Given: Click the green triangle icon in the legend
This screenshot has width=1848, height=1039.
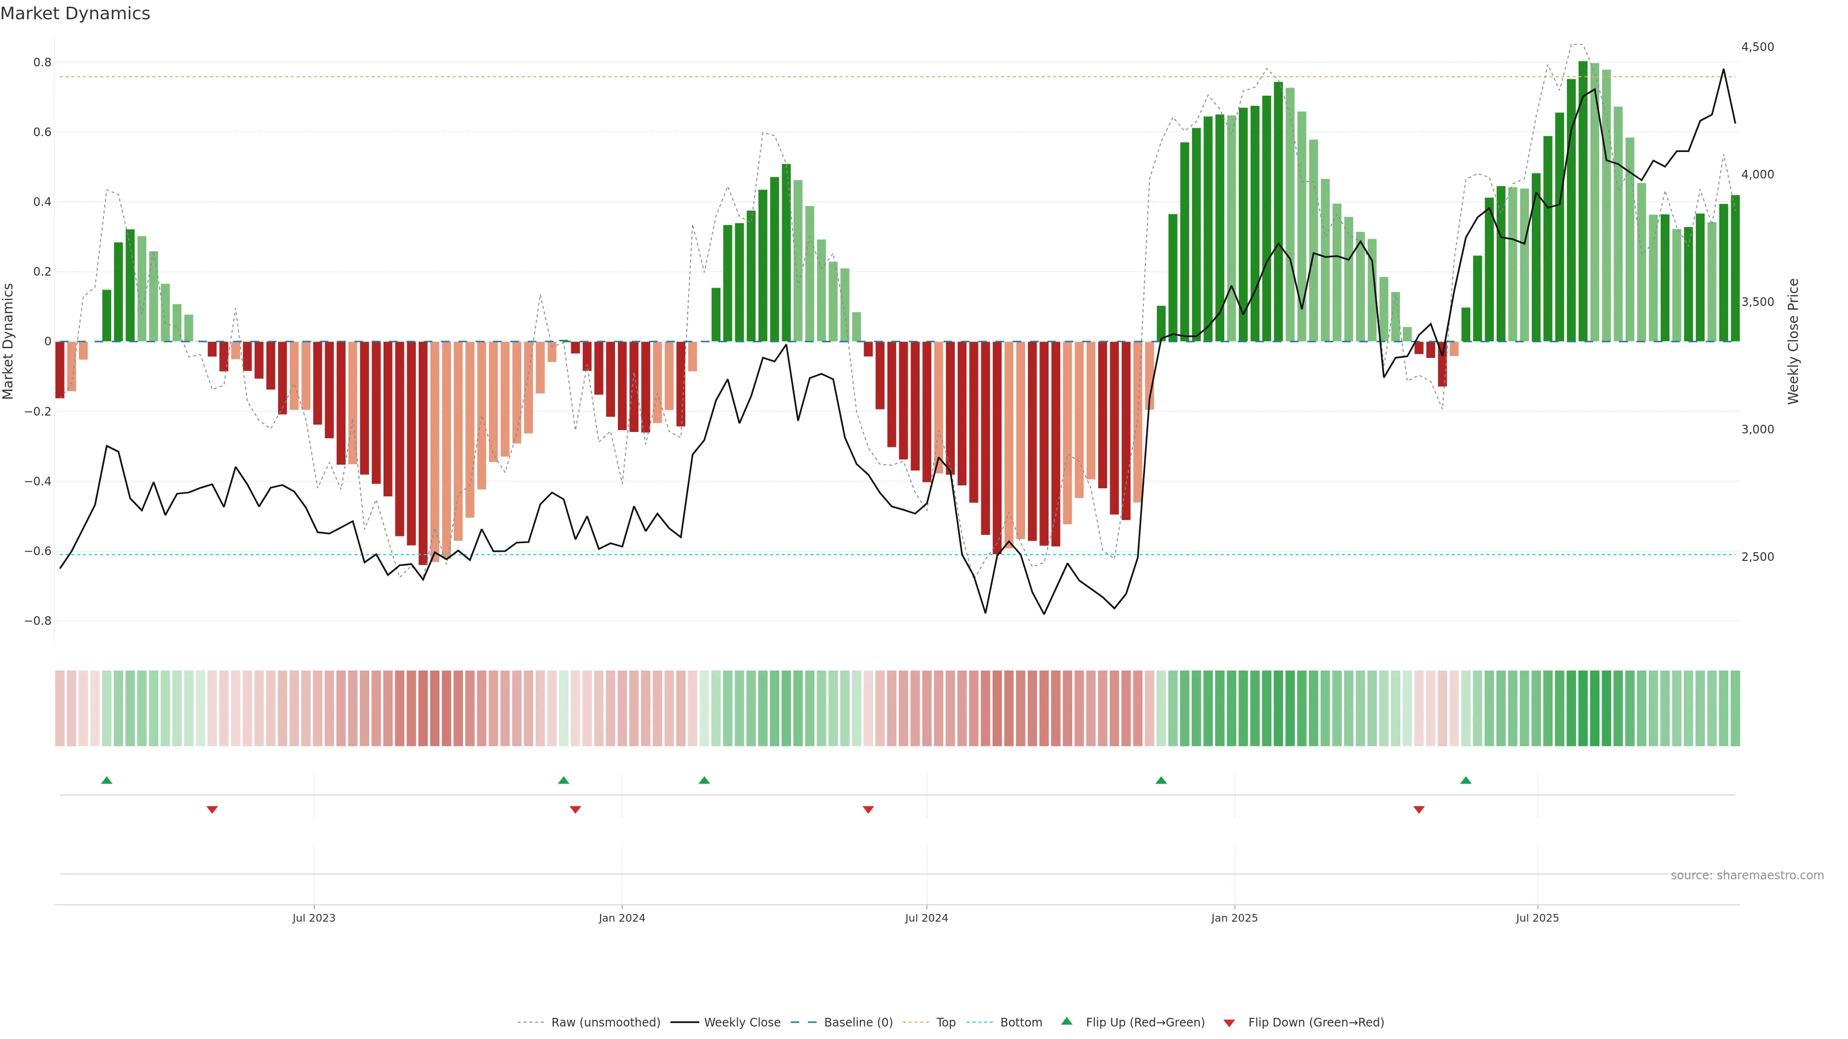Looking at the screenshot, I should pyautogui.click(x=1067, y=1022).
